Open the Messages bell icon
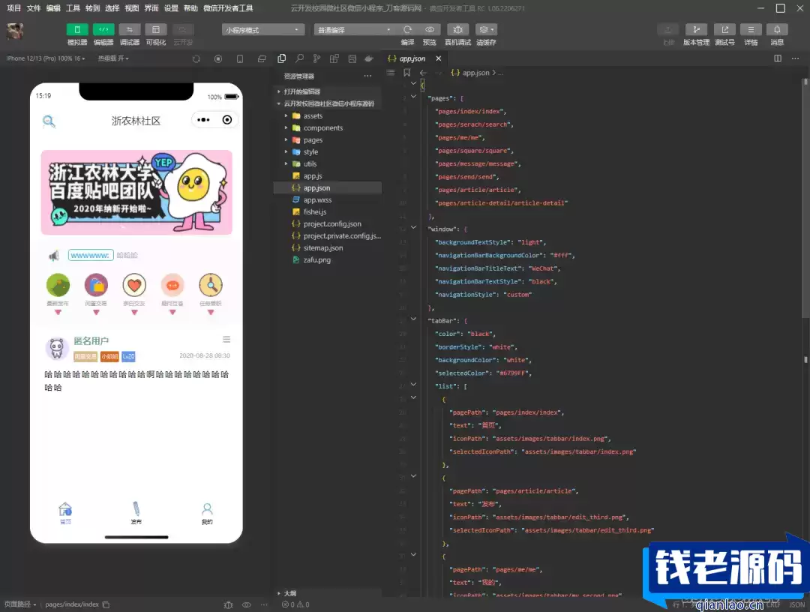Viewport: 810px width, 612px height. pos(777,29)
